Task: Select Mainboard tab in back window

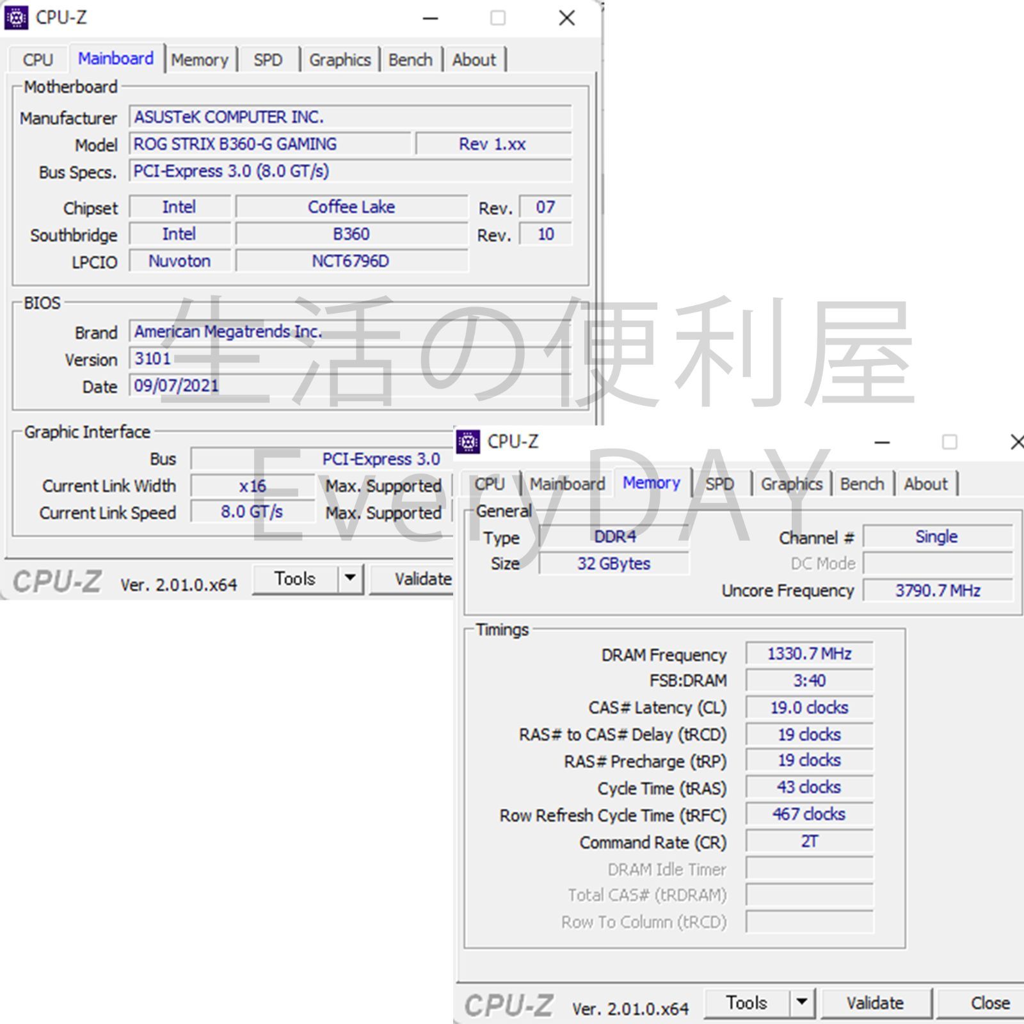Action: (x=116, y=58)
